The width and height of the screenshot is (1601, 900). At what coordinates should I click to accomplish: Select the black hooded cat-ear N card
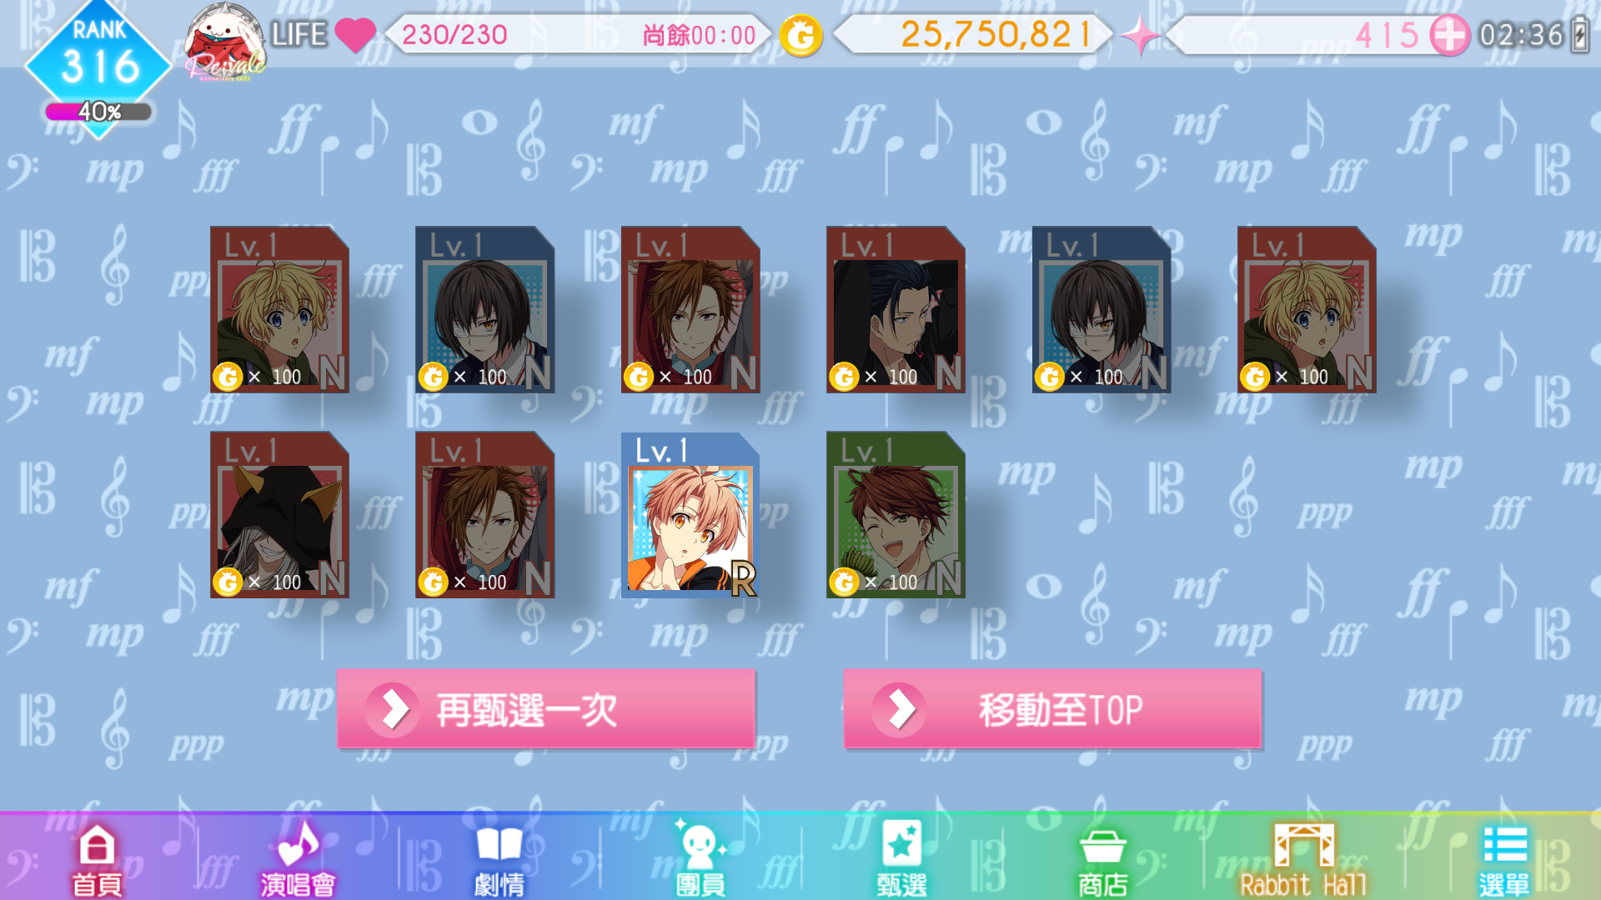(279, 515)
